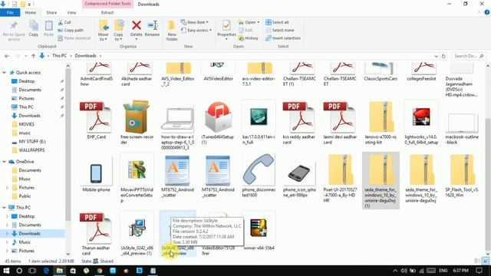The image size is (491, 276).
Task: Click the Rename ribbon icon
Action: [152, 25]
